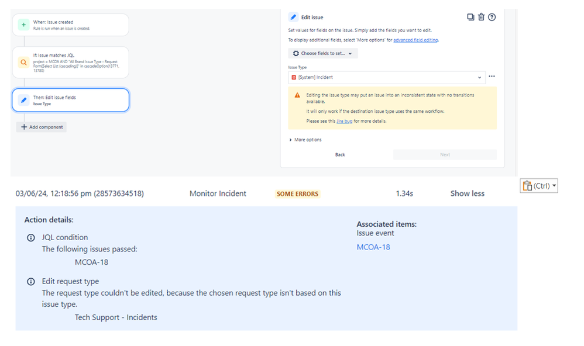584x346 pixels.
Task: Collapse audit entry with Show less
Action: 467,193
